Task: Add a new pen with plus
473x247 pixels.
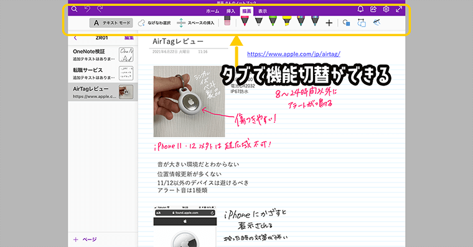Action: click(x=329, y=23)
